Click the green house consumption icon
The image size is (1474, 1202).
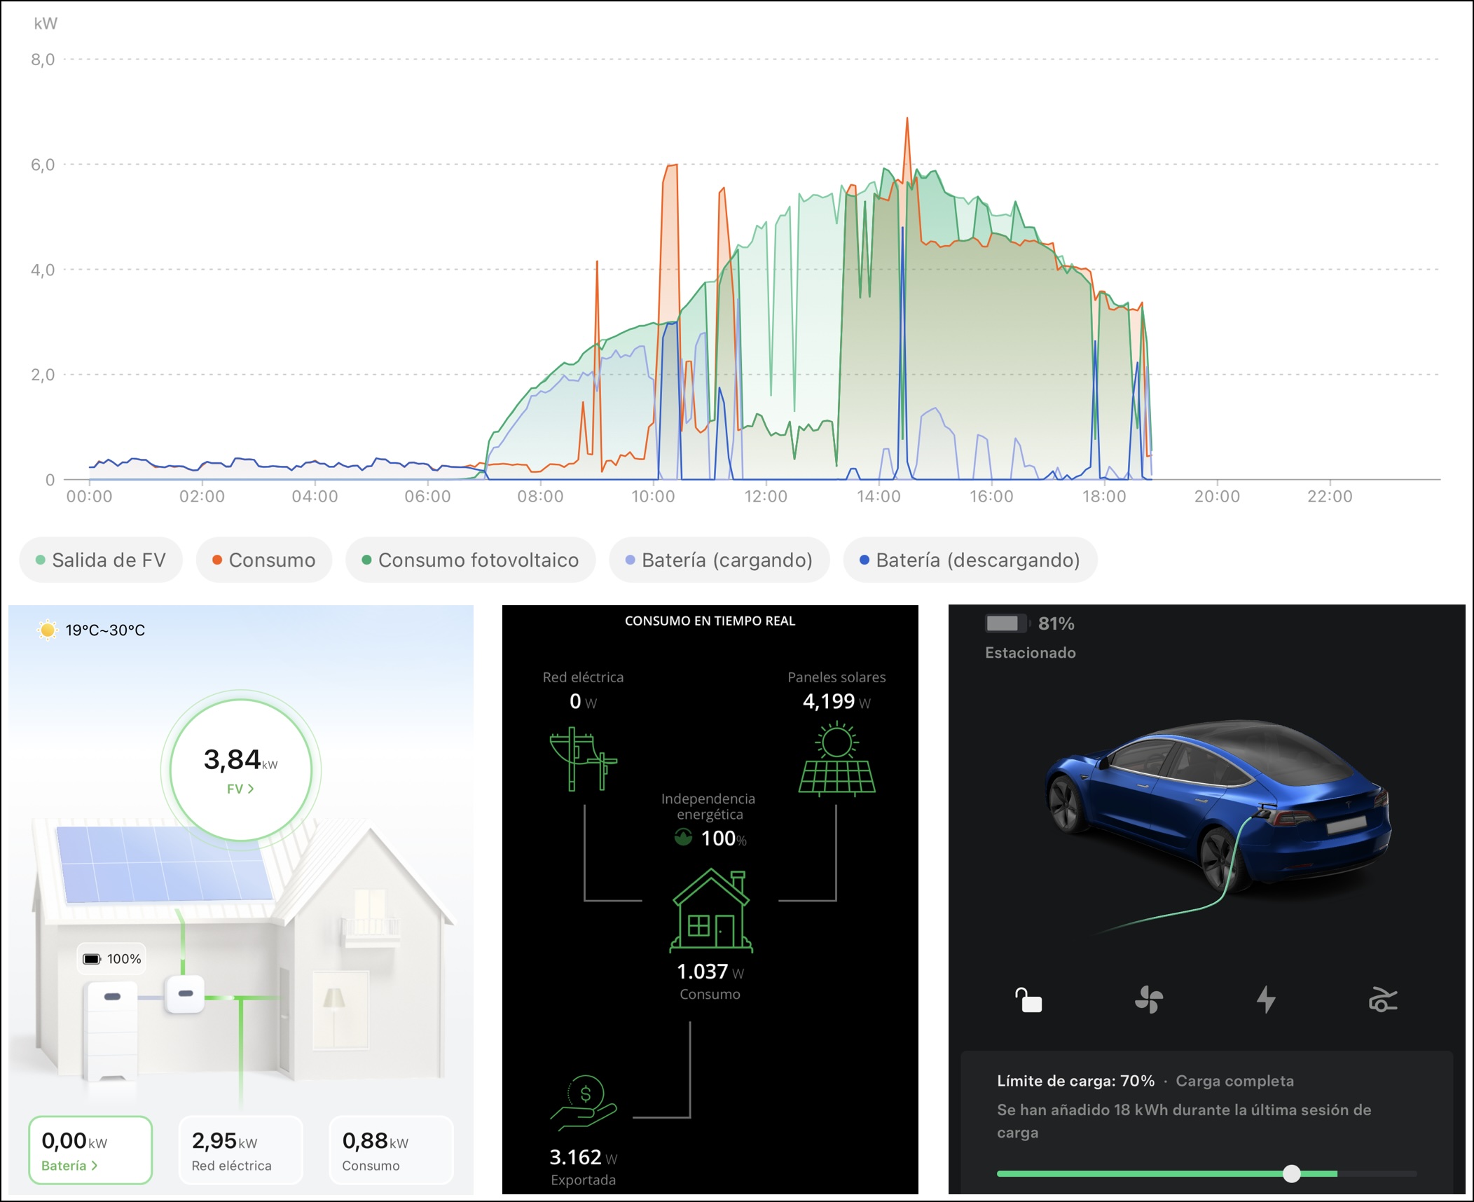(x=710, y=911)
